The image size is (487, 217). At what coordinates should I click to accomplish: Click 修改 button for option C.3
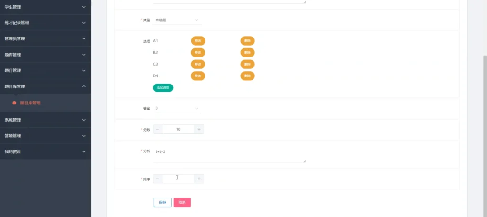[198, 64]
